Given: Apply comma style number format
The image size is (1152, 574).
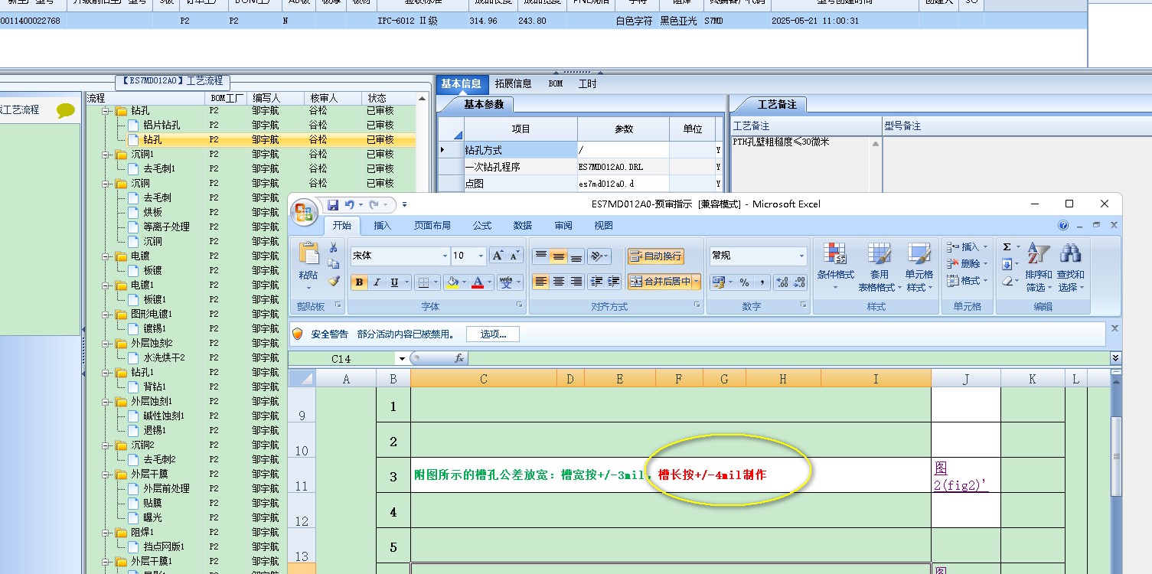Looking at the screenshot, I should (762, 282).
